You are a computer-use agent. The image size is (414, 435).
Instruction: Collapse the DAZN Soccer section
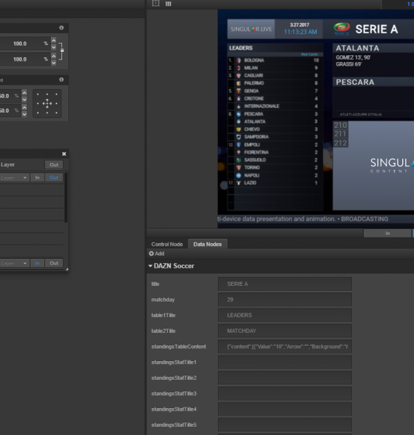(150, 266)
